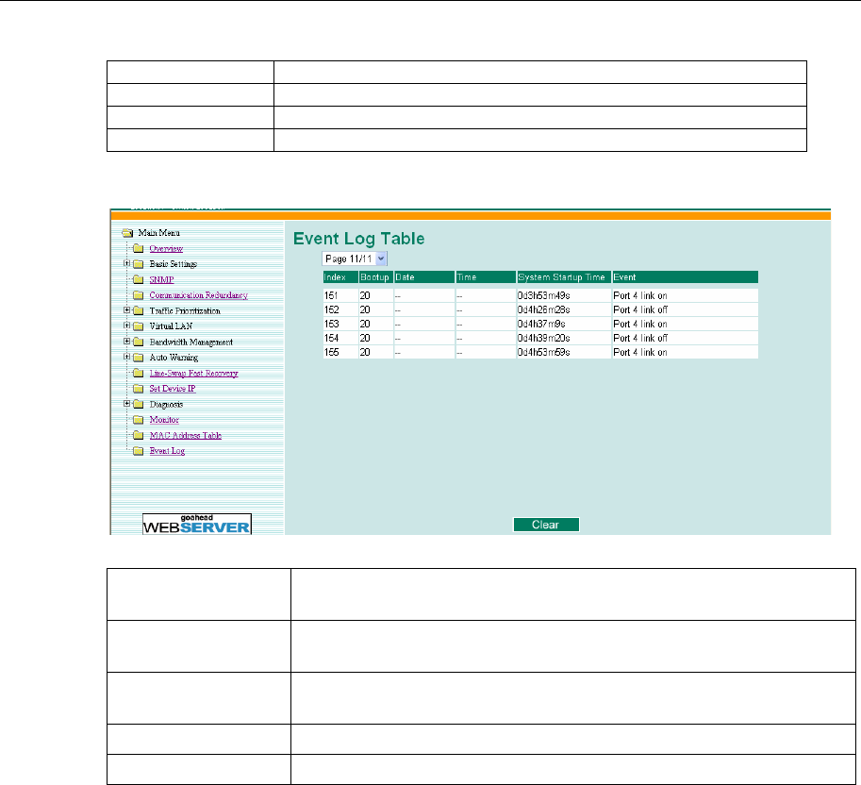Click the folder icon beside Event Log
Screen dimensions: 861x785
tap(139, 451)
